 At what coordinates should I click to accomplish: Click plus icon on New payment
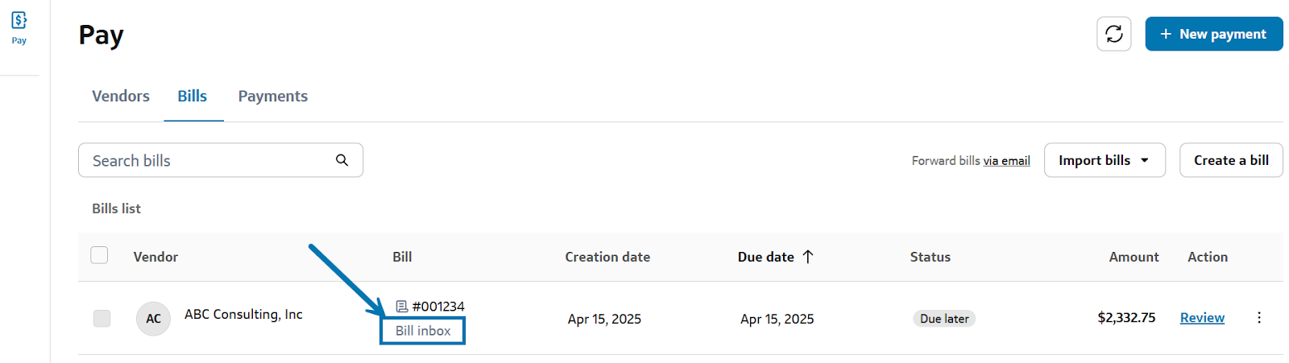coord(1165,34)
